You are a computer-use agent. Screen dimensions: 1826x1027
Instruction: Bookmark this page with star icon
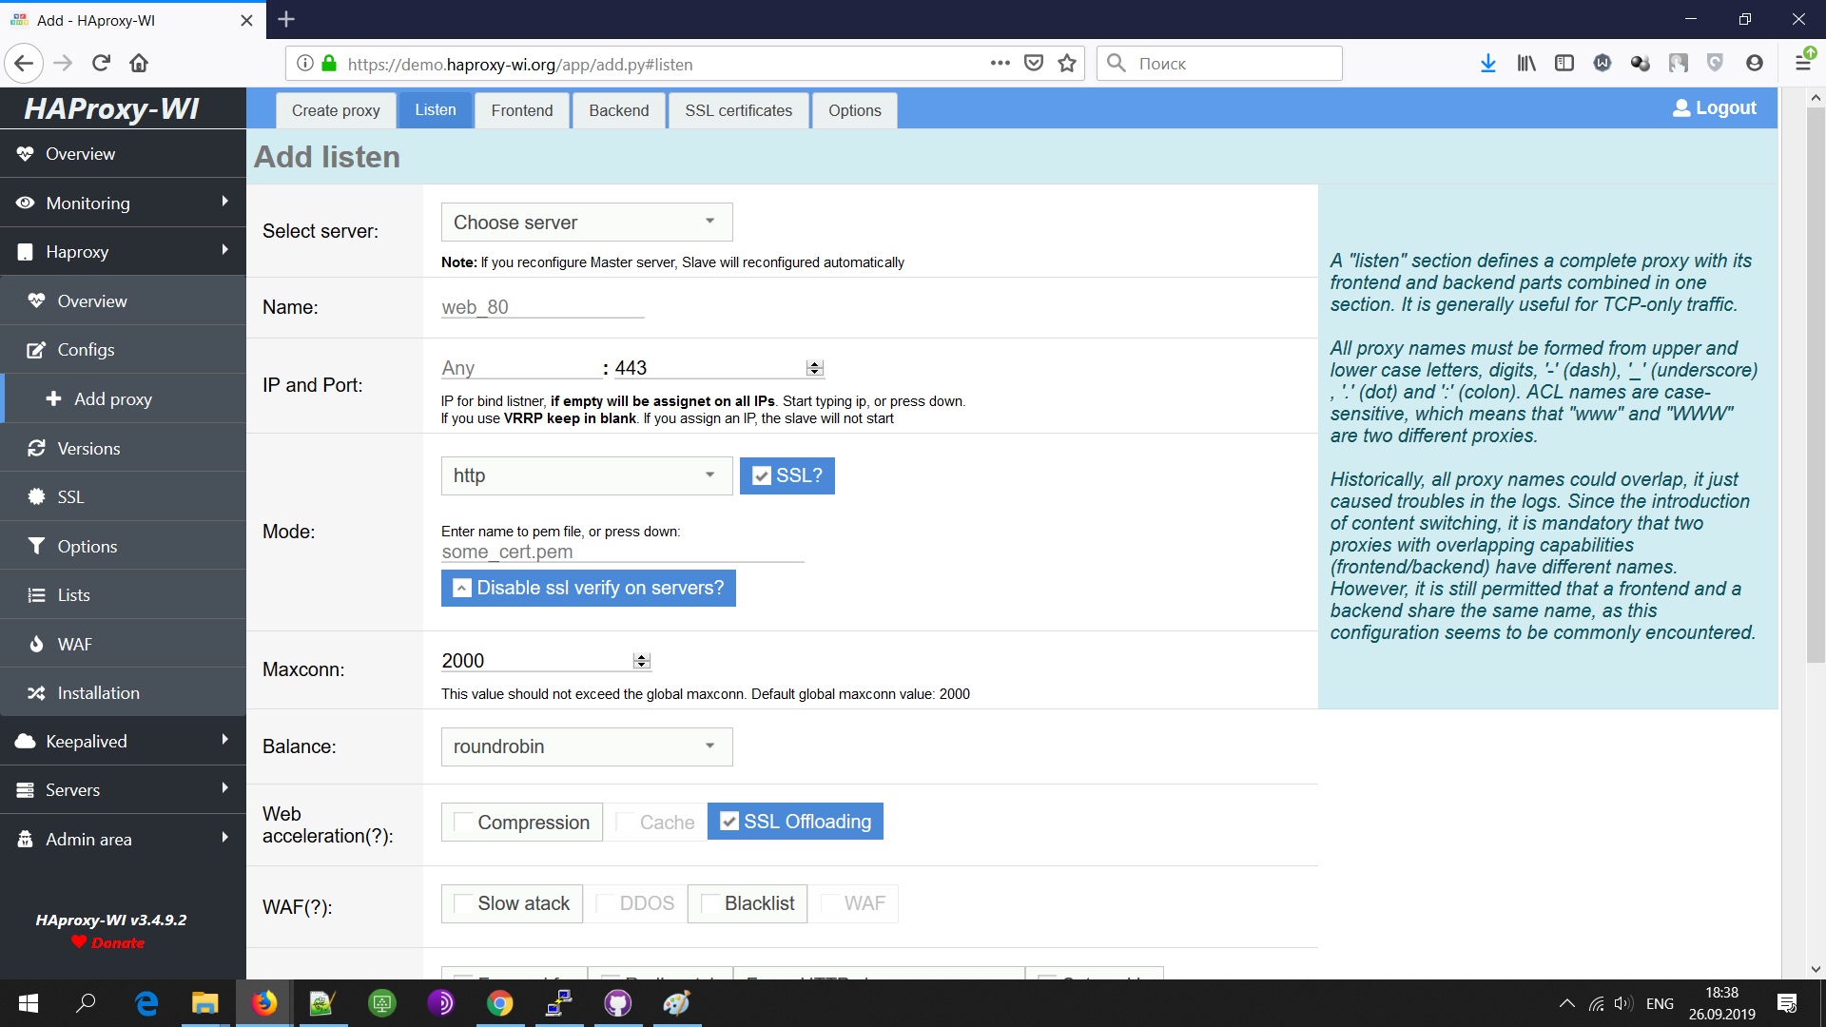[x=1067, y=64]
